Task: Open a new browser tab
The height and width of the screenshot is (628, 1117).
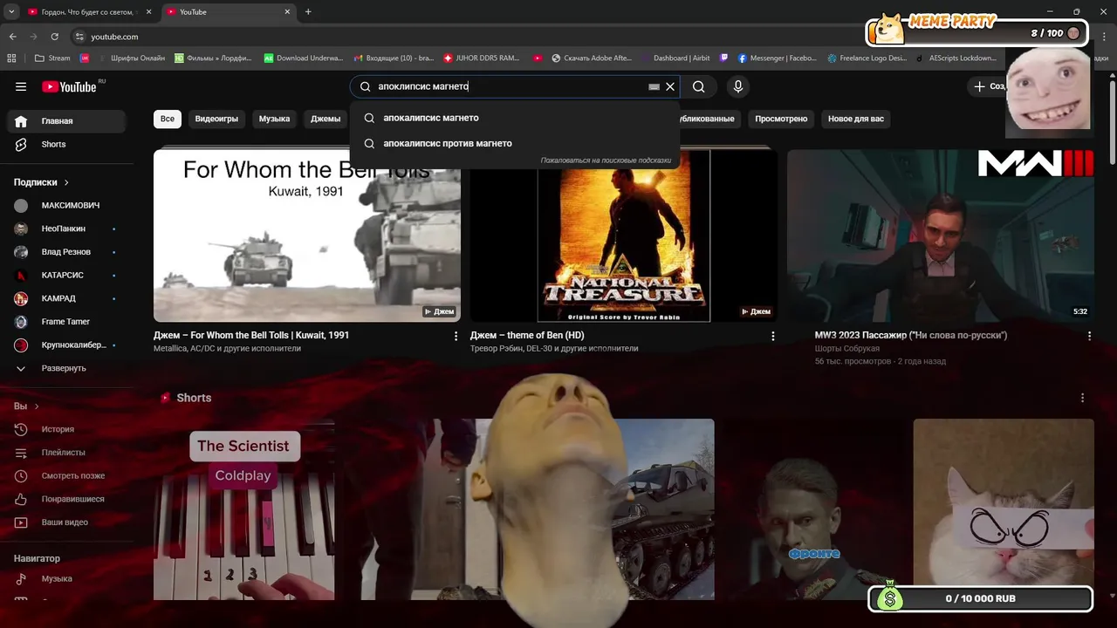Action: coord(308,12)
